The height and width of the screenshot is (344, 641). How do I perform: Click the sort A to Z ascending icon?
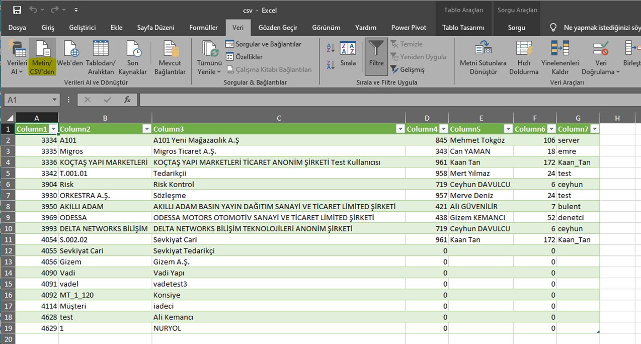(x=331, y=48)
